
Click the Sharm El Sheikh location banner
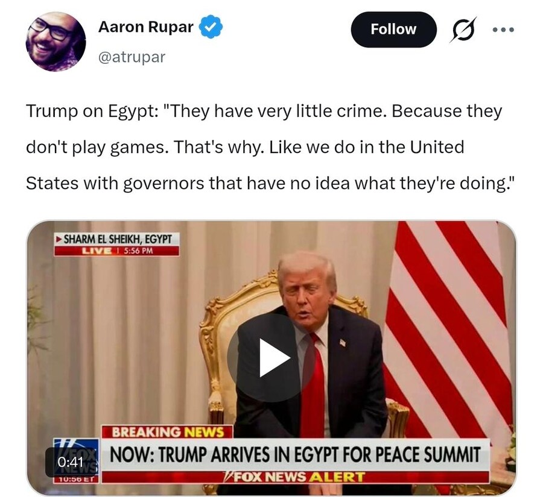(x=116, y=239)
